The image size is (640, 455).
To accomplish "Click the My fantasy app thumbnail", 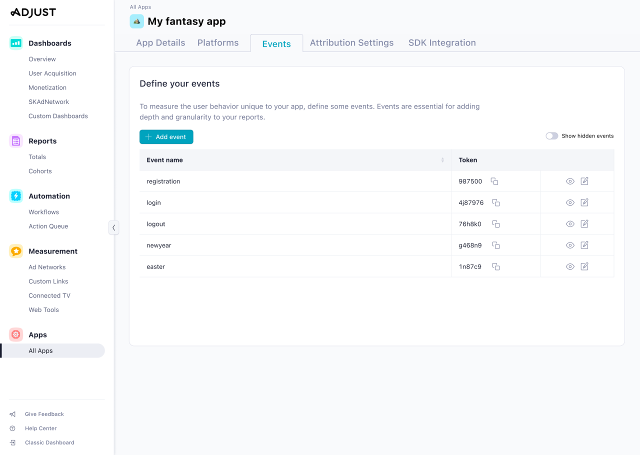I will pos(136,21).
